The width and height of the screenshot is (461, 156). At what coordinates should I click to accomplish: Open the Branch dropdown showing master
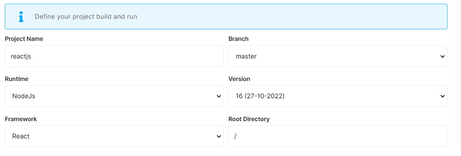pyautogui.click(x=337, y=56)
